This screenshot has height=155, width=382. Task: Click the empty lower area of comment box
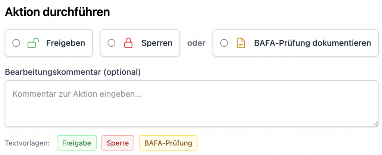click(192, 116)
